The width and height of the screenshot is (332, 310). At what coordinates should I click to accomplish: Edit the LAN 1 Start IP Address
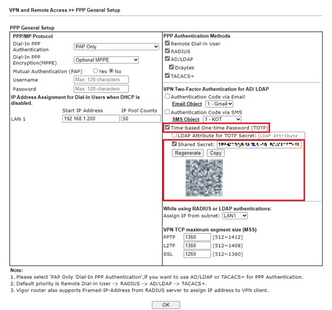click(91, 118)
